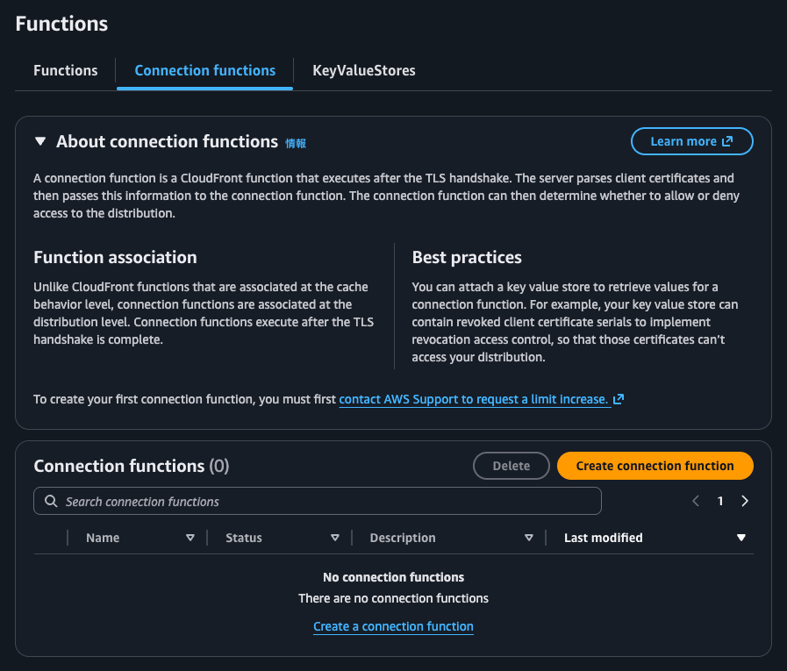Image resolution: width=787 pixels, height=671 pixels.
Task: Open the Description column filter dropdown
Action: coord(529,538)
